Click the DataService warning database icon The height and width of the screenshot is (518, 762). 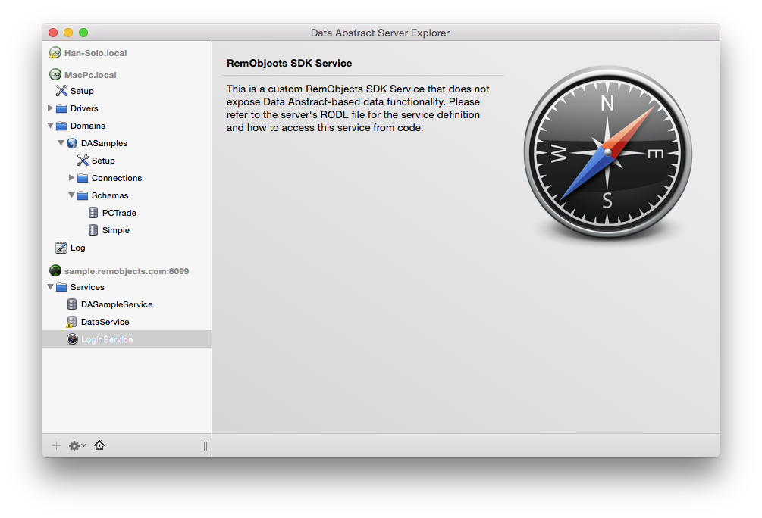click(x=72, y=322)
